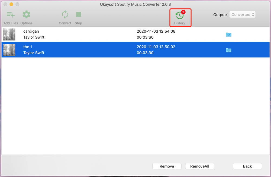
Task: Click the red history badge showing 2
Action: 183,12
